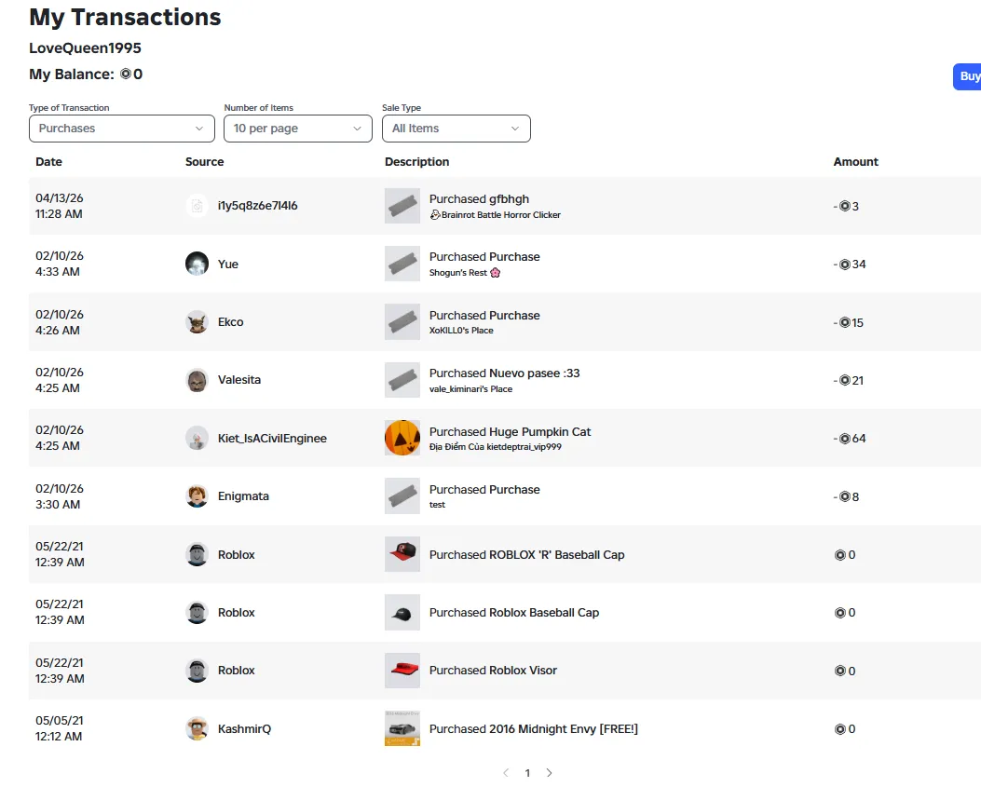Open the Shogun's Rest place link
This screenshot has height=787, width=981.
[465, 273]
